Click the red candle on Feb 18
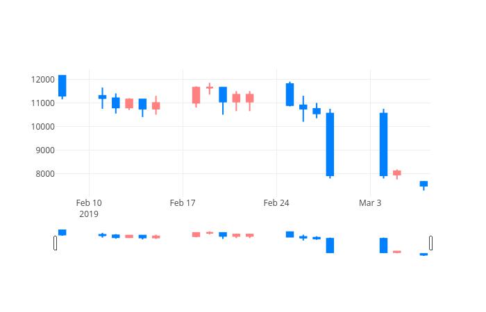The image size is (486, 312). (196, 96)
